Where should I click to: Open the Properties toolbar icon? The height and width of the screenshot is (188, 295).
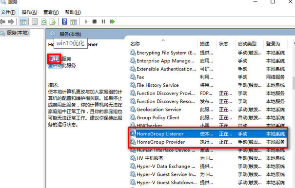[35, 22]
